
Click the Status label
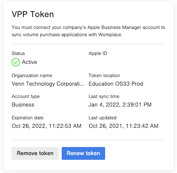tap(18, 53)
